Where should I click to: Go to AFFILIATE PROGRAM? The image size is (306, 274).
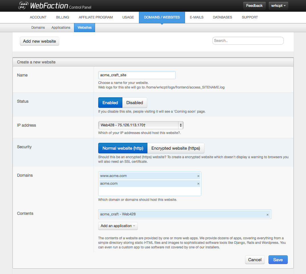click(x=96, y=17)
